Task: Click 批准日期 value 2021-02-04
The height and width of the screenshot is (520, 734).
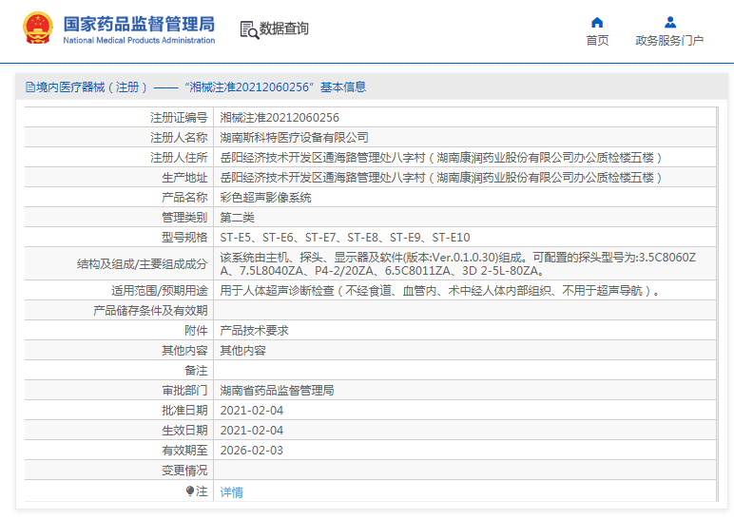Action: point(252,411)
